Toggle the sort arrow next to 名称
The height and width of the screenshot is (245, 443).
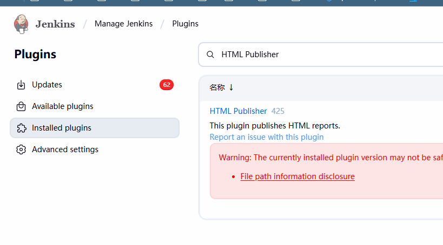point(232,87)
